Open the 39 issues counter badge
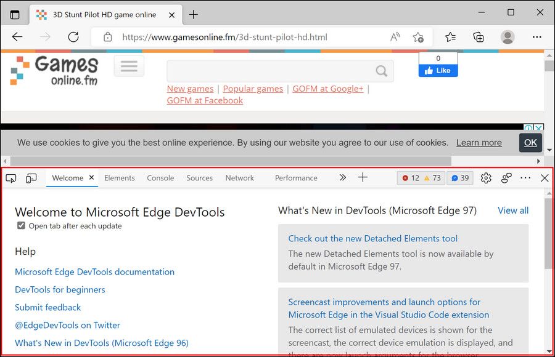The width and height of the screenshot is (555, 357). click(460, 178)
